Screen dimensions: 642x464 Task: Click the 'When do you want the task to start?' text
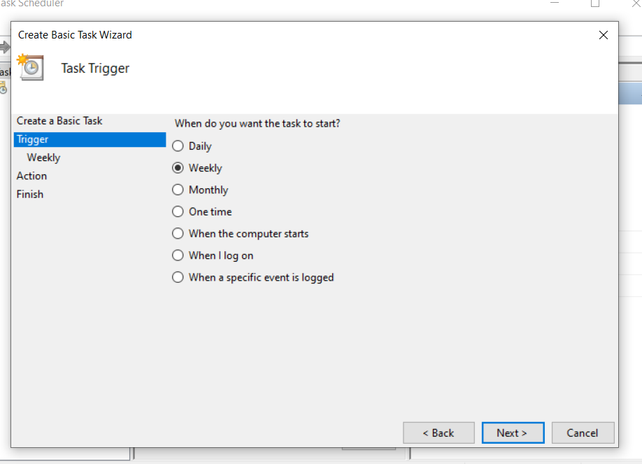[257, 123]
